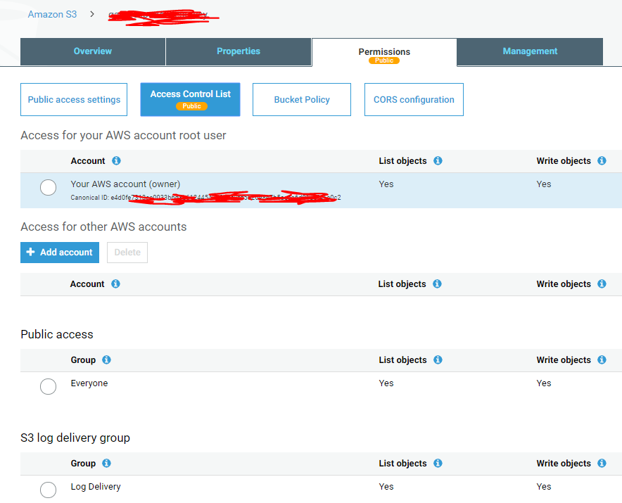Show the CORS configuration
This screenshot has width=622, height=503.
pyautogui.click(x=414, y=100)
